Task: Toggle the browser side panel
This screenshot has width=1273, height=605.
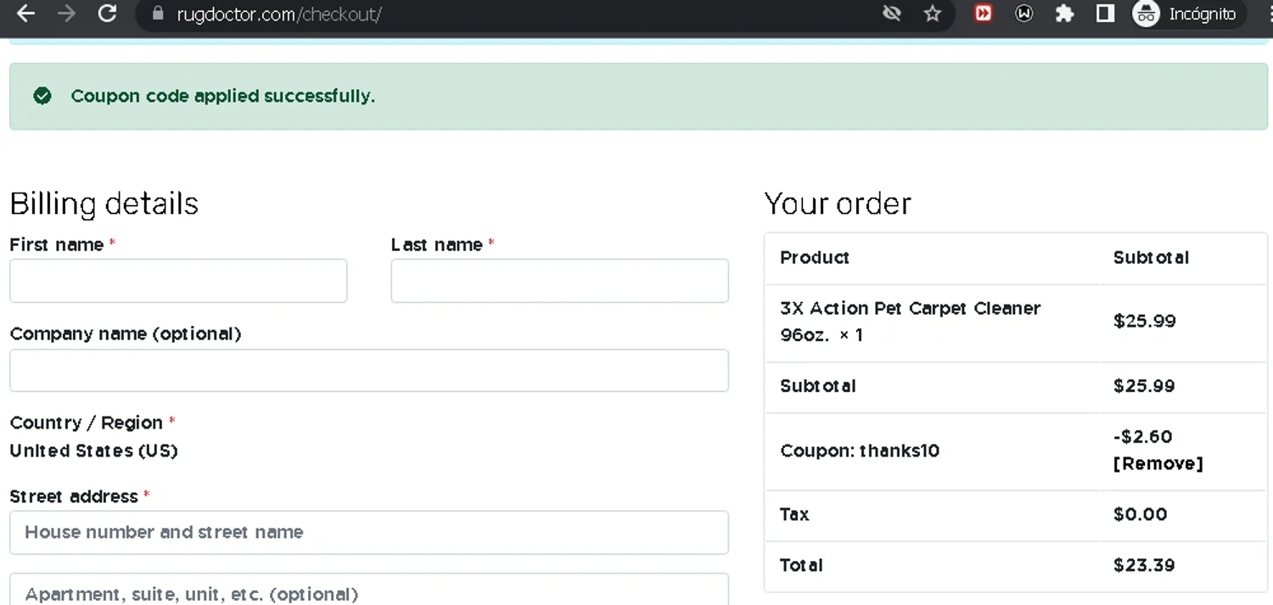Action: [1105, 14]
